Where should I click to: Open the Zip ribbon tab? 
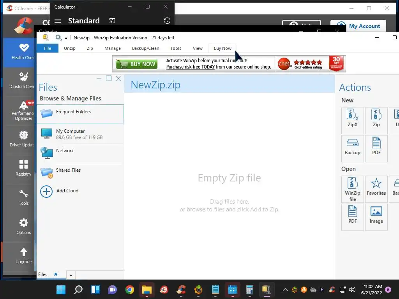click(90, 48)
